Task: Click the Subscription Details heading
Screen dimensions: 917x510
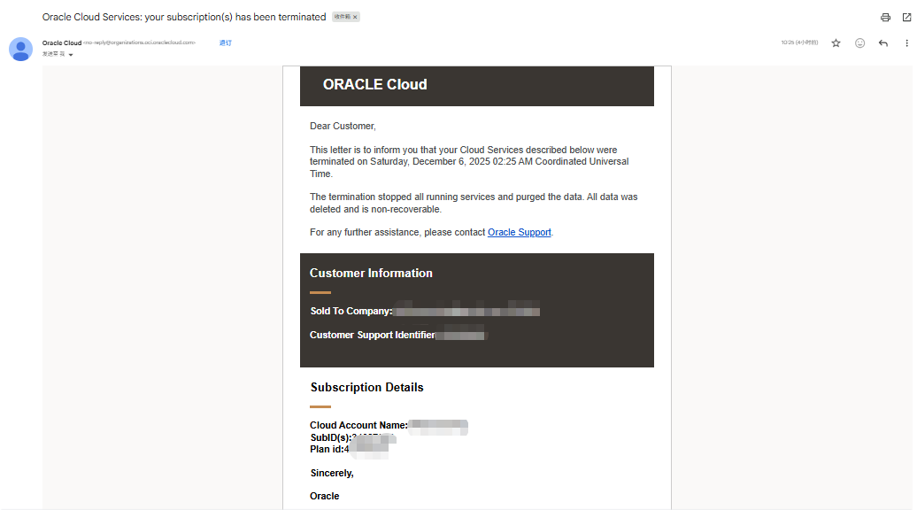Action: [366, 388]
